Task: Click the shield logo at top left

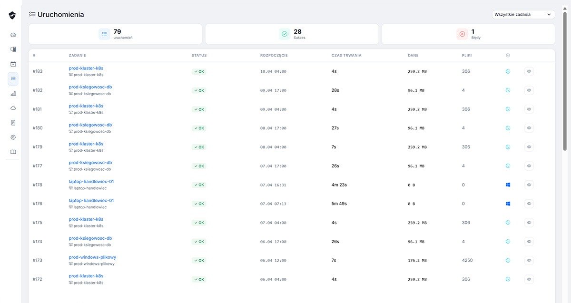Action: point(12,15)
